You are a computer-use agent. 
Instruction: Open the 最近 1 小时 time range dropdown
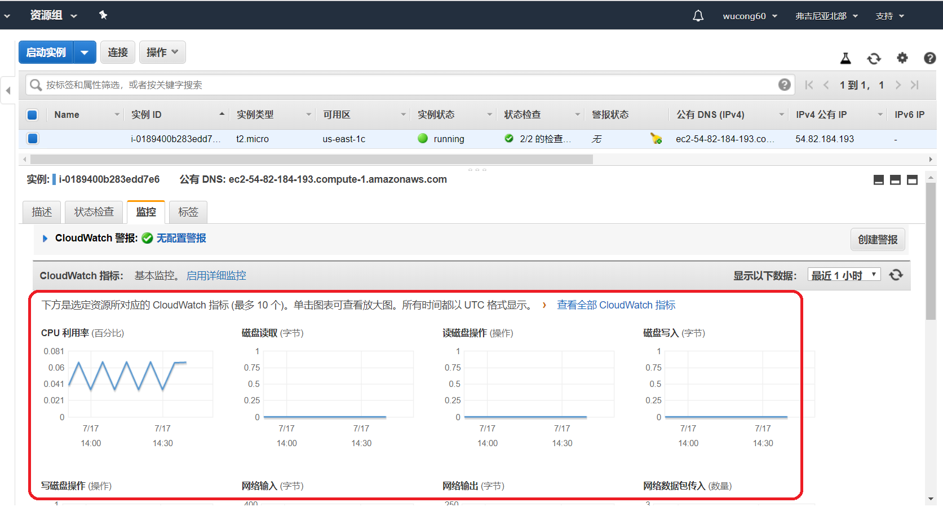click(844, 274)
